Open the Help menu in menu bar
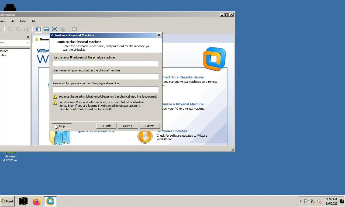Viewport: 345px width, 207px height. click(33, 21)
